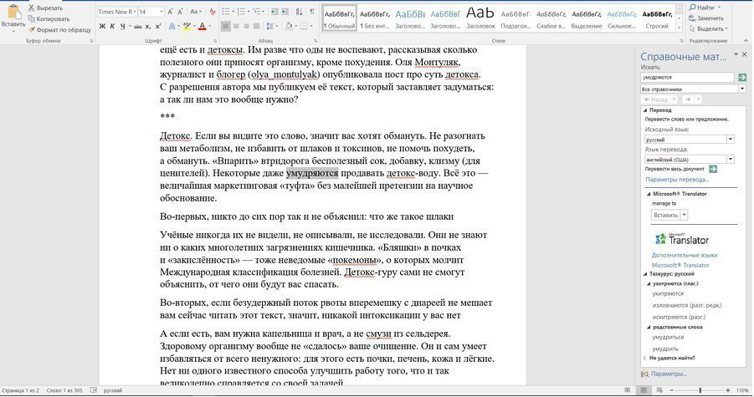Apply underline with Ч button
Viewport: 754px width, 397px height.
[x=122, y=27]
